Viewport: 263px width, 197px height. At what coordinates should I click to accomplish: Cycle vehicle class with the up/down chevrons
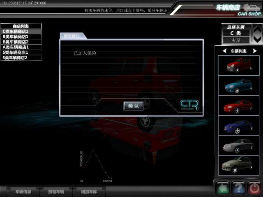(x=257, y=34)
